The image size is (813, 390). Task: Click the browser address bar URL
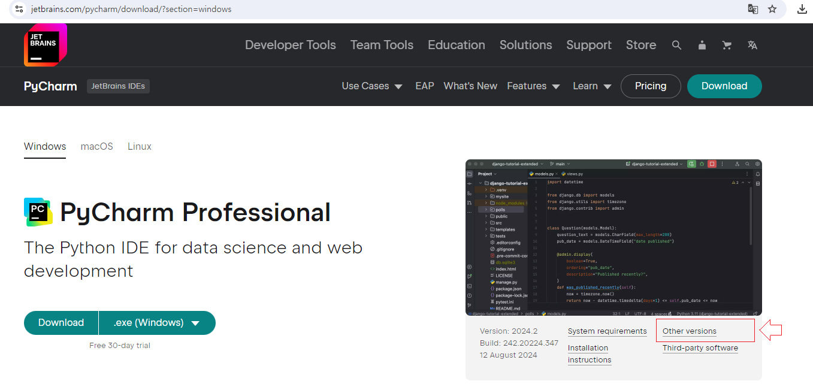point(131,9)
